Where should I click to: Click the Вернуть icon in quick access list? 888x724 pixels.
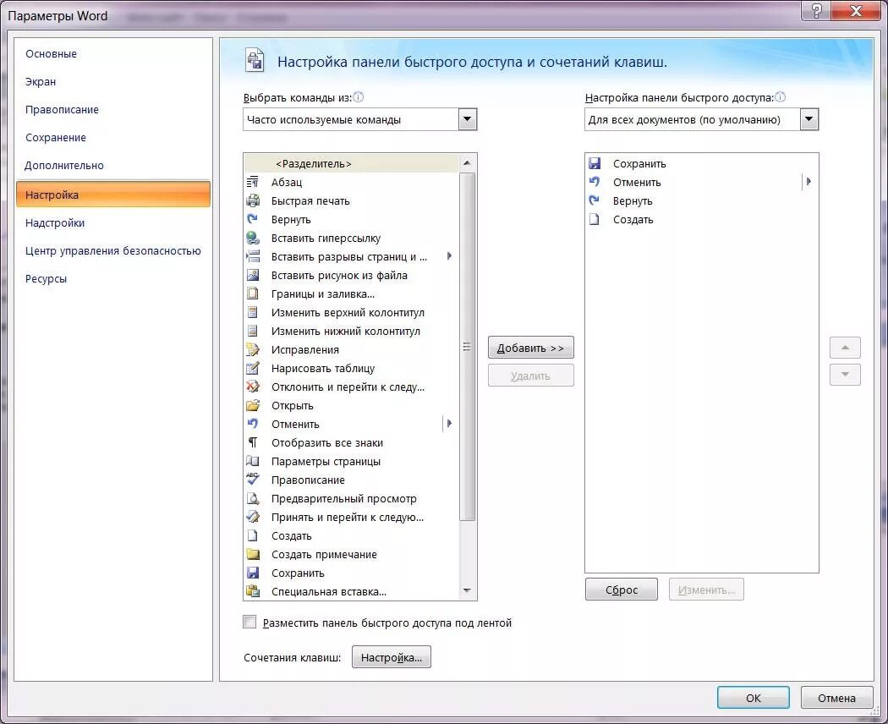pos(594,200)
